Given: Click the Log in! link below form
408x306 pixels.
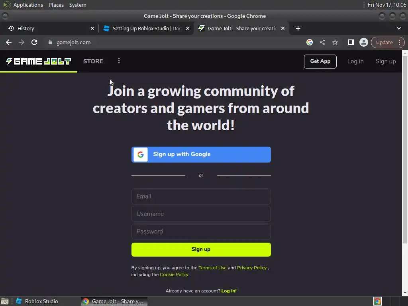Looking at the screenshot, I should (x=229, y=291).
